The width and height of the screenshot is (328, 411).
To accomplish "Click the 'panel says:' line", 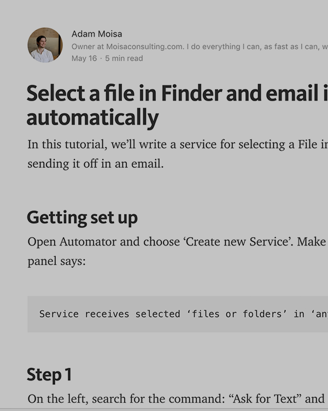I will point(57,261).
